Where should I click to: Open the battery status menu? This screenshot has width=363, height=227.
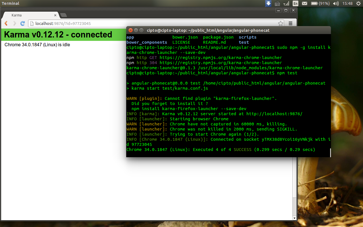click(x=320, y=3)
